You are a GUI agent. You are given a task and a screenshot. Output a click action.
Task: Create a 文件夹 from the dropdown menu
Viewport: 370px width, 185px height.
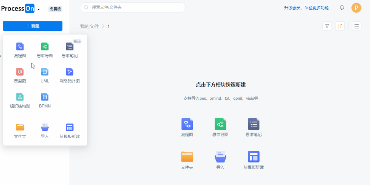[20, 131]
